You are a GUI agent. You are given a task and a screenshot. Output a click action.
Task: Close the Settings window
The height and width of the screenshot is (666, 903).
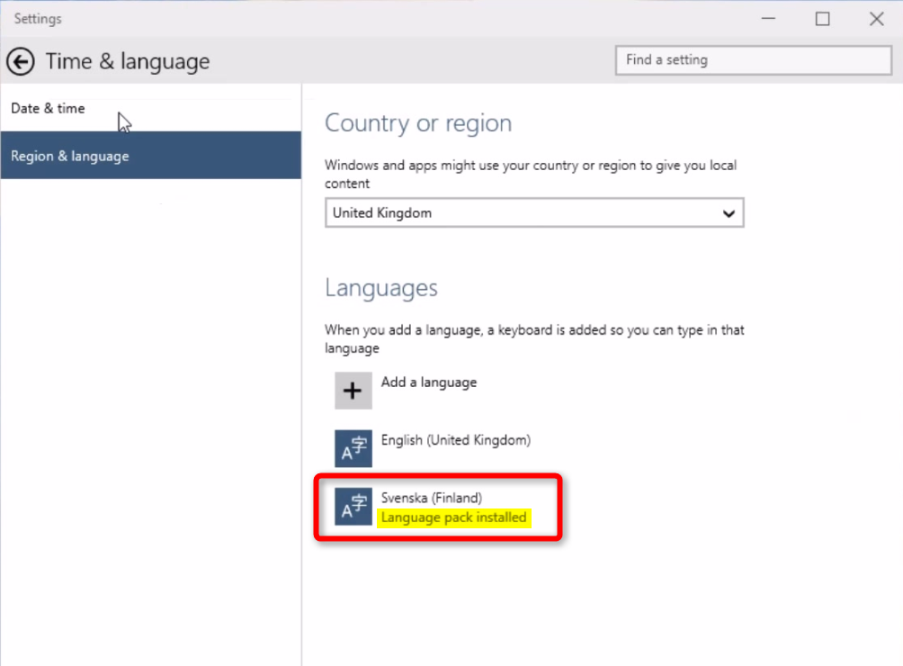tap(877, 19)
